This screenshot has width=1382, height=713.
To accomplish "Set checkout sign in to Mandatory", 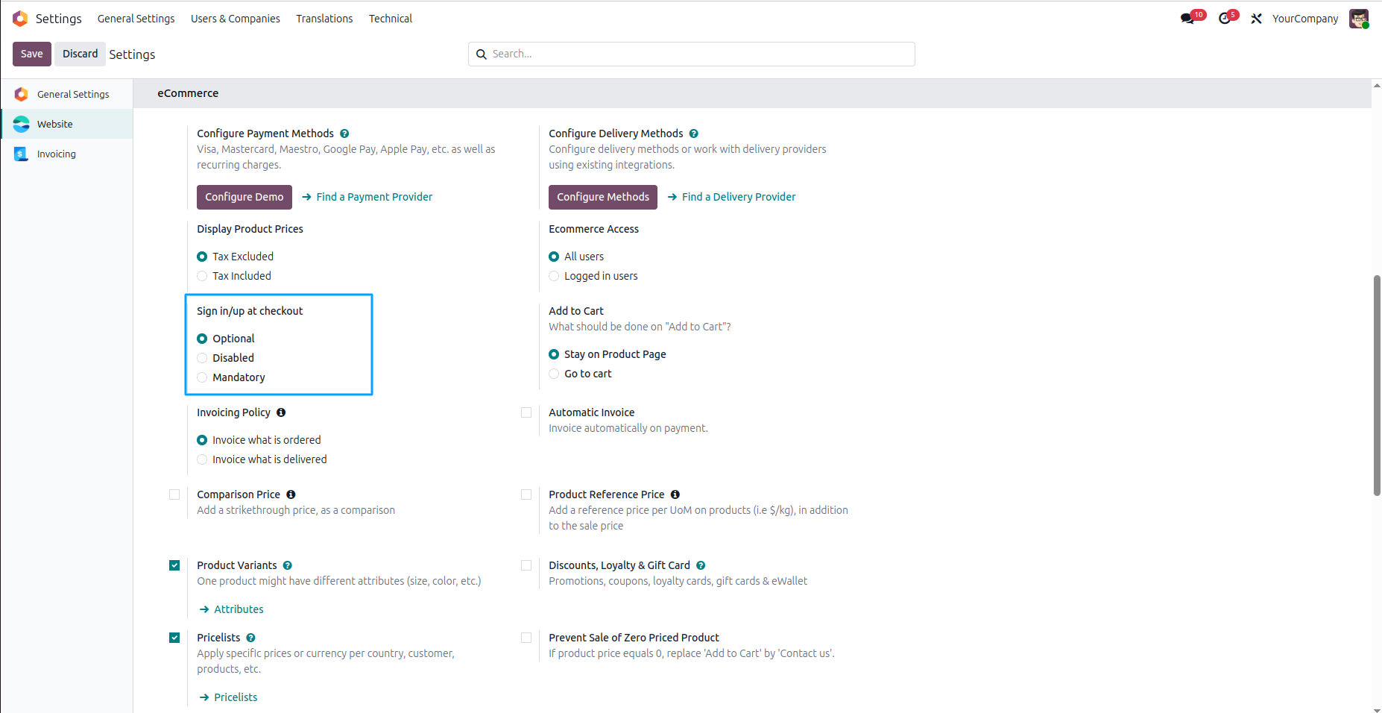I will 202,377.
